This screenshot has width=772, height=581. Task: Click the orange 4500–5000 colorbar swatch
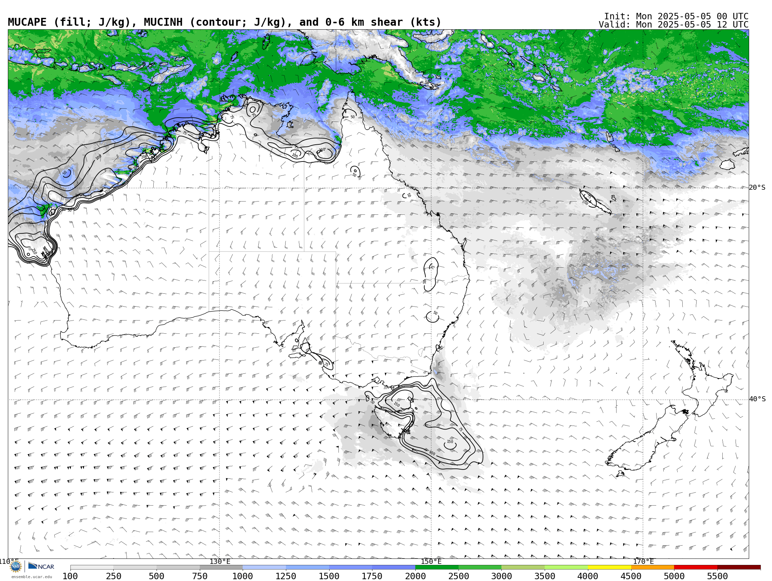click(x=653, y=567)
